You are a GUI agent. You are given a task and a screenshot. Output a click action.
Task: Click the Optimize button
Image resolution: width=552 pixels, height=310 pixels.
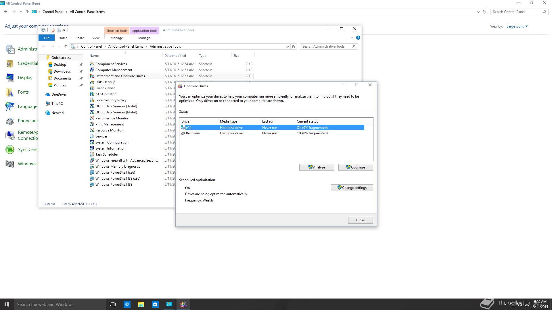(x=356, y=167)
